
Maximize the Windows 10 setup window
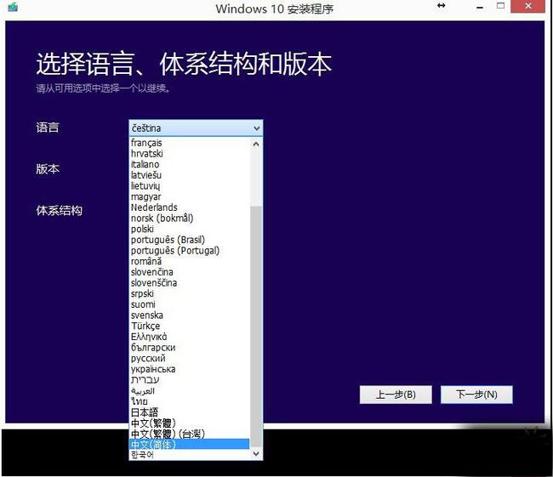click(500, 6)
